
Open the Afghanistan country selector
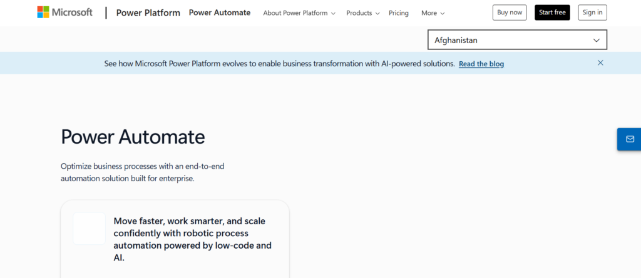[x=517, y=40]
